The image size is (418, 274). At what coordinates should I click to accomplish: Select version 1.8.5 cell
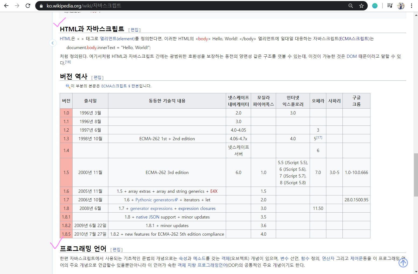coord(66,234)
